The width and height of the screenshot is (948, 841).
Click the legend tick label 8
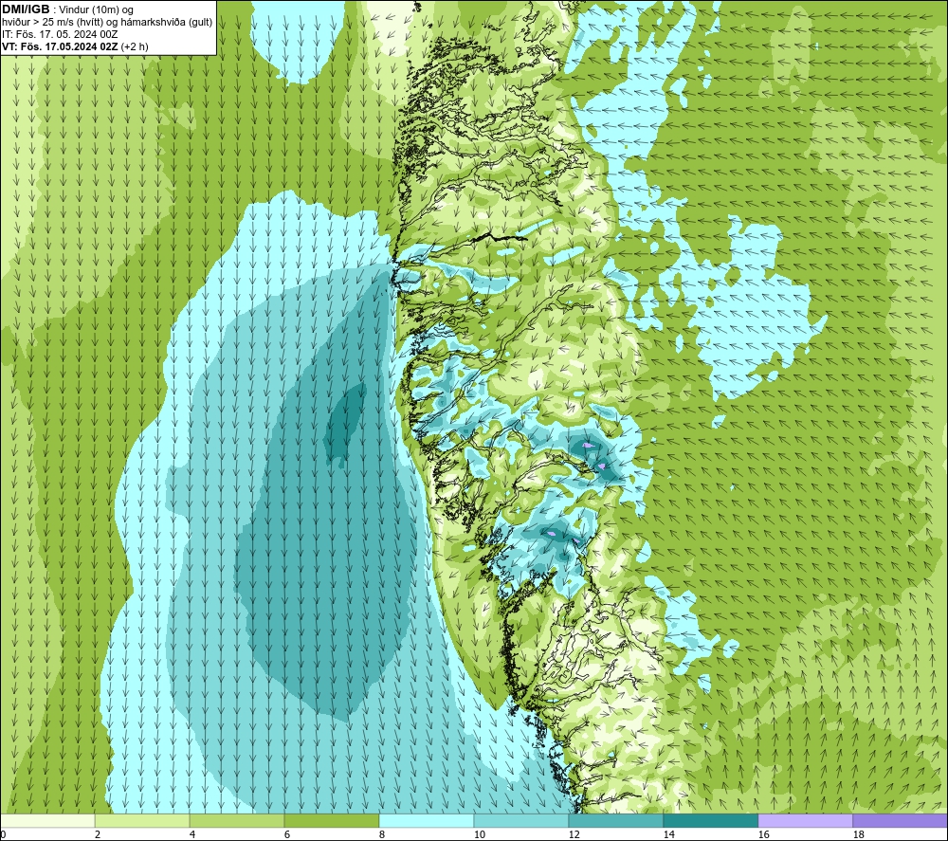(382, 835)
